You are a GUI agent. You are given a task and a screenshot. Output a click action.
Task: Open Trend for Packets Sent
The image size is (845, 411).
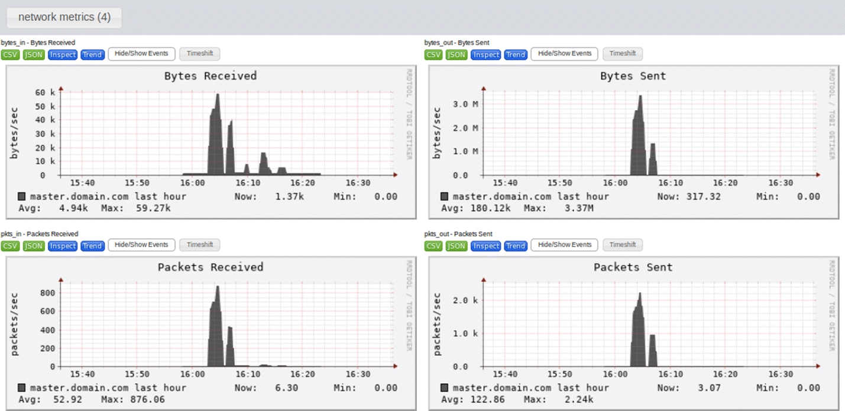pyautogui.click(x=516, y=245)
